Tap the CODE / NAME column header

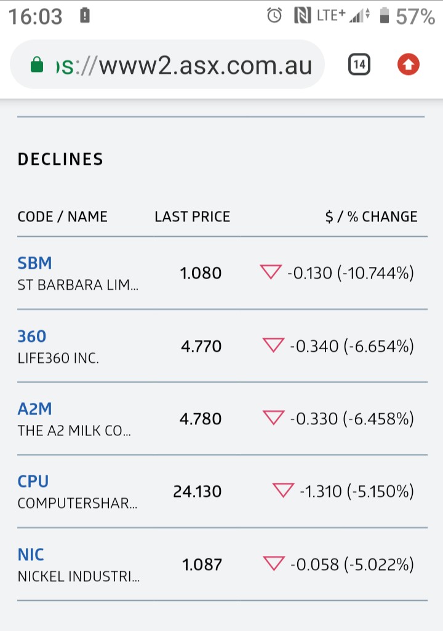tap(63, 216)
